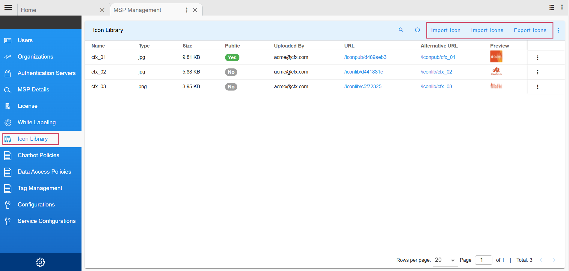
Task: Open MSP Management tab options menu
Action: 187,10
